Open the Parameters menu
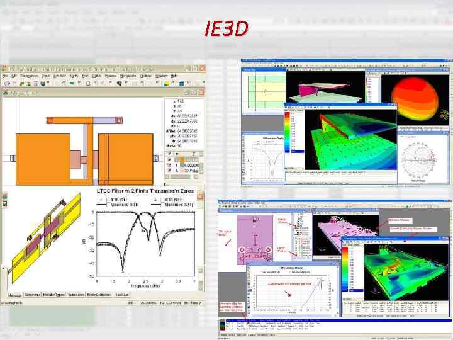This screenshot has height=340, width=453. pos(29,76)
